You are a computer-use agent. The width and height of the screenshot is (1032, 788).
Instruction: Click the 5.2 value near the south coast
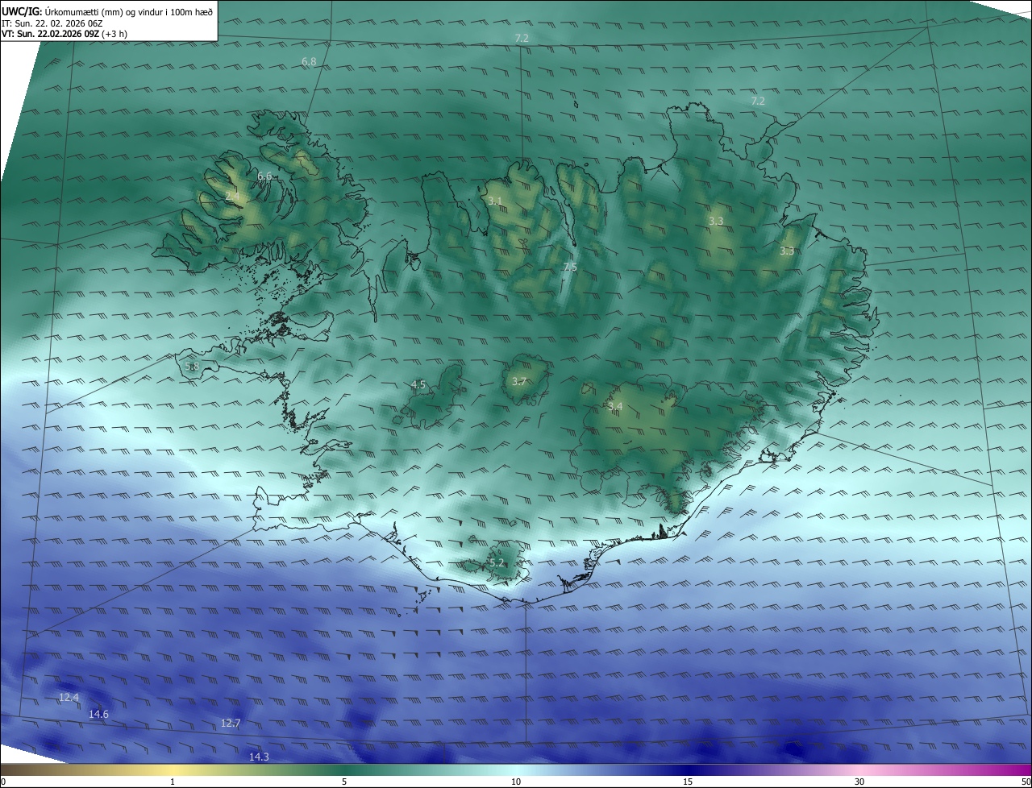tap(496, 562)
